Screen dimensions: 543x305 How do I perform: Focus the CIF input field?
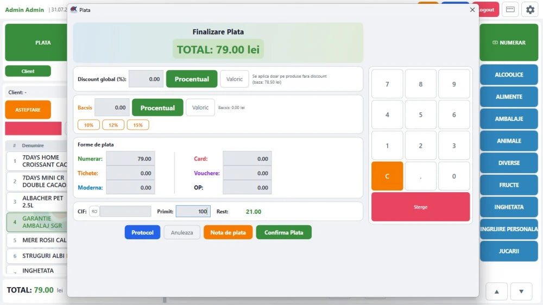point(125,211)
